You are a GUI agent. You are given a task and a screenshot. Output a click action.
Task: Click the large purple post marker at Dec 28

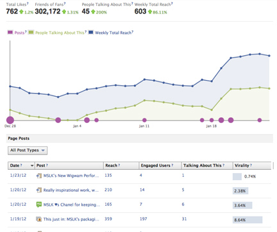pyautogui.click(x=10, y=120)
